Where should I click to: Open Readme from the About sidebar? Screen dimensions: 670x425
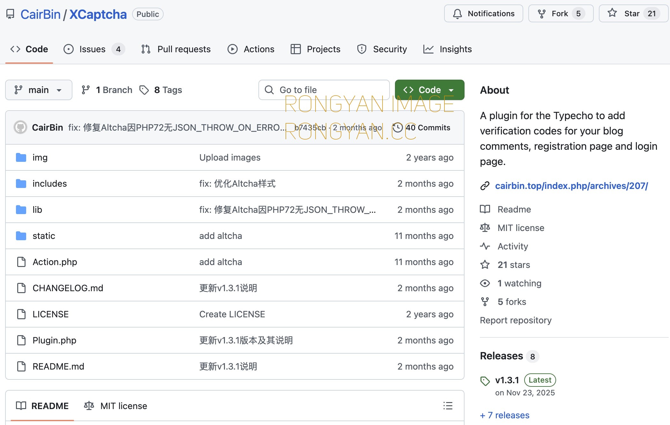[x=514, y=209]
